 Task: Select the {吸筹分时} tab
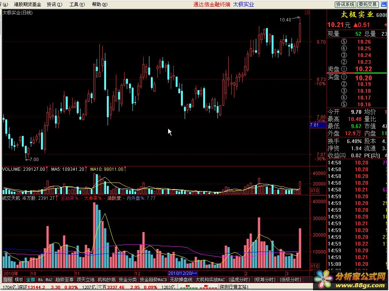pyautogui.click(x=265, y=280)
